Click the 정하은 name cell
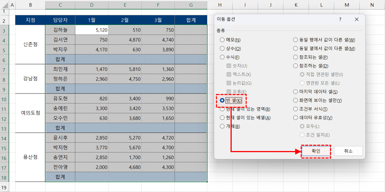 click(x=60, y=79)
